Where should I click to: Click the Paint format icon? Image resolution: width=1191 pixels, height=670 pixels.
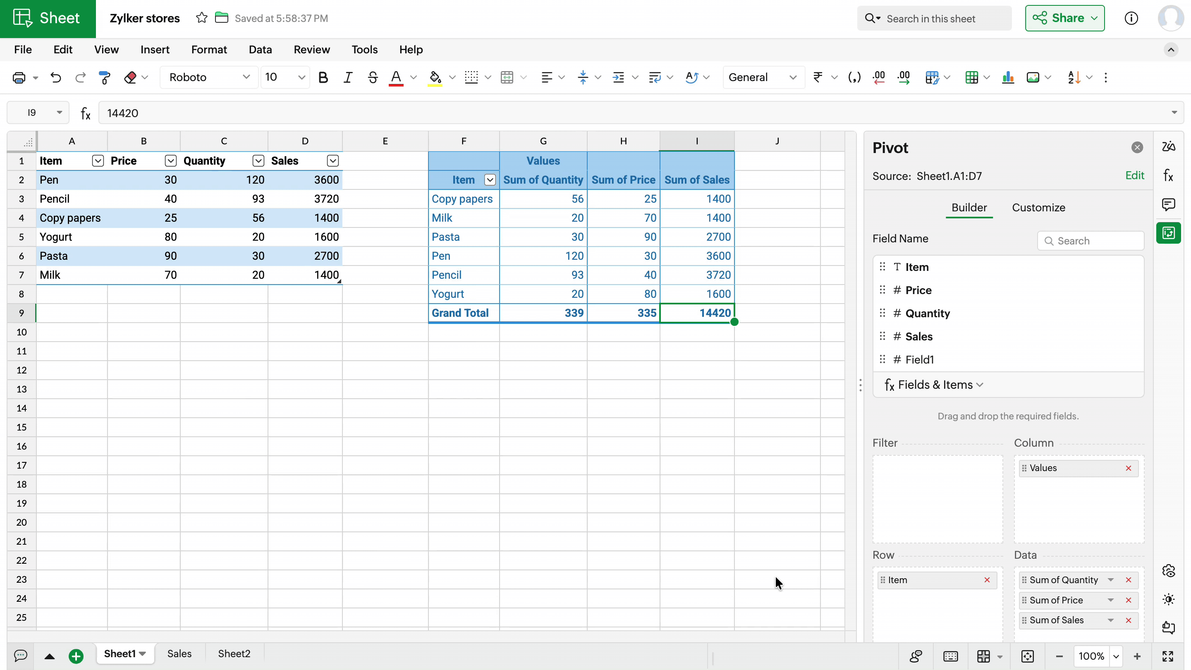pos(105,78)
